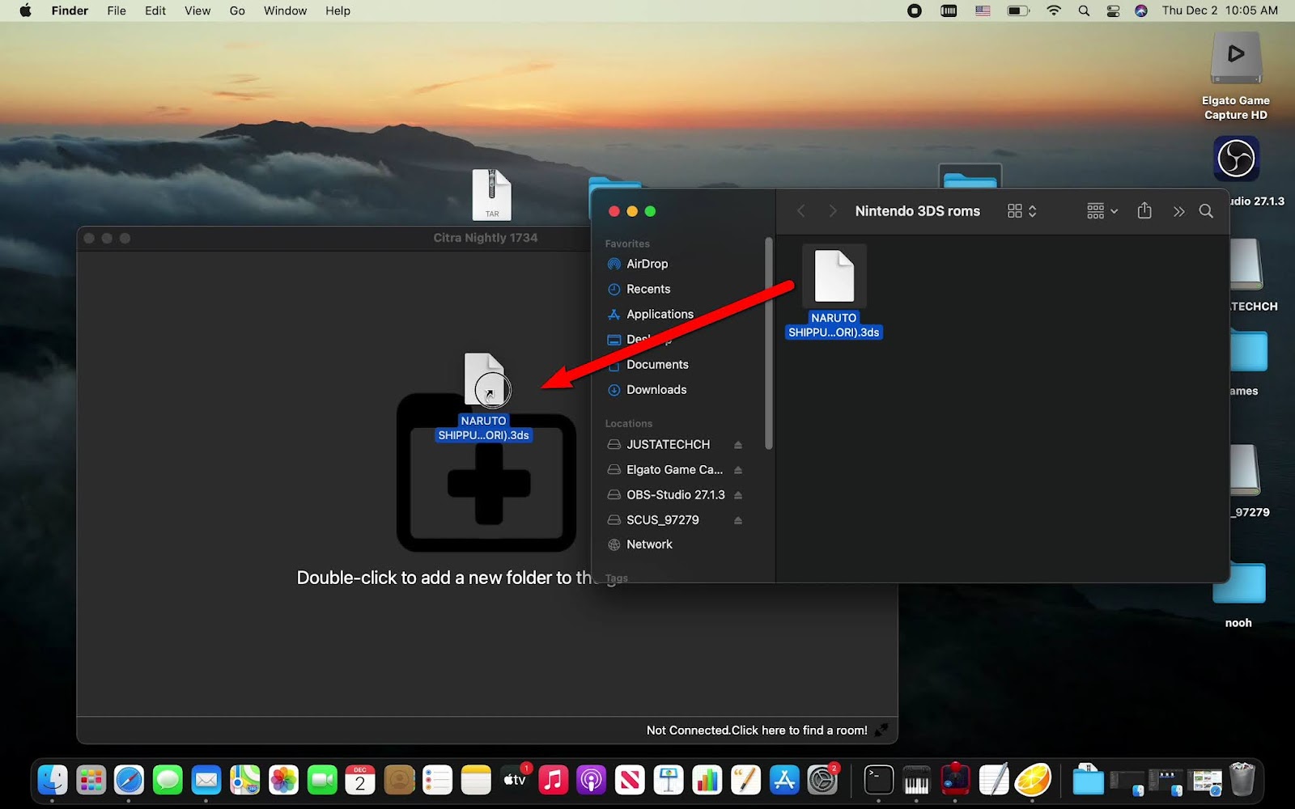This screenshot has height=809, width=1295.
Task: Activate Siri from menu bar
Action: tap(1141, 11)
